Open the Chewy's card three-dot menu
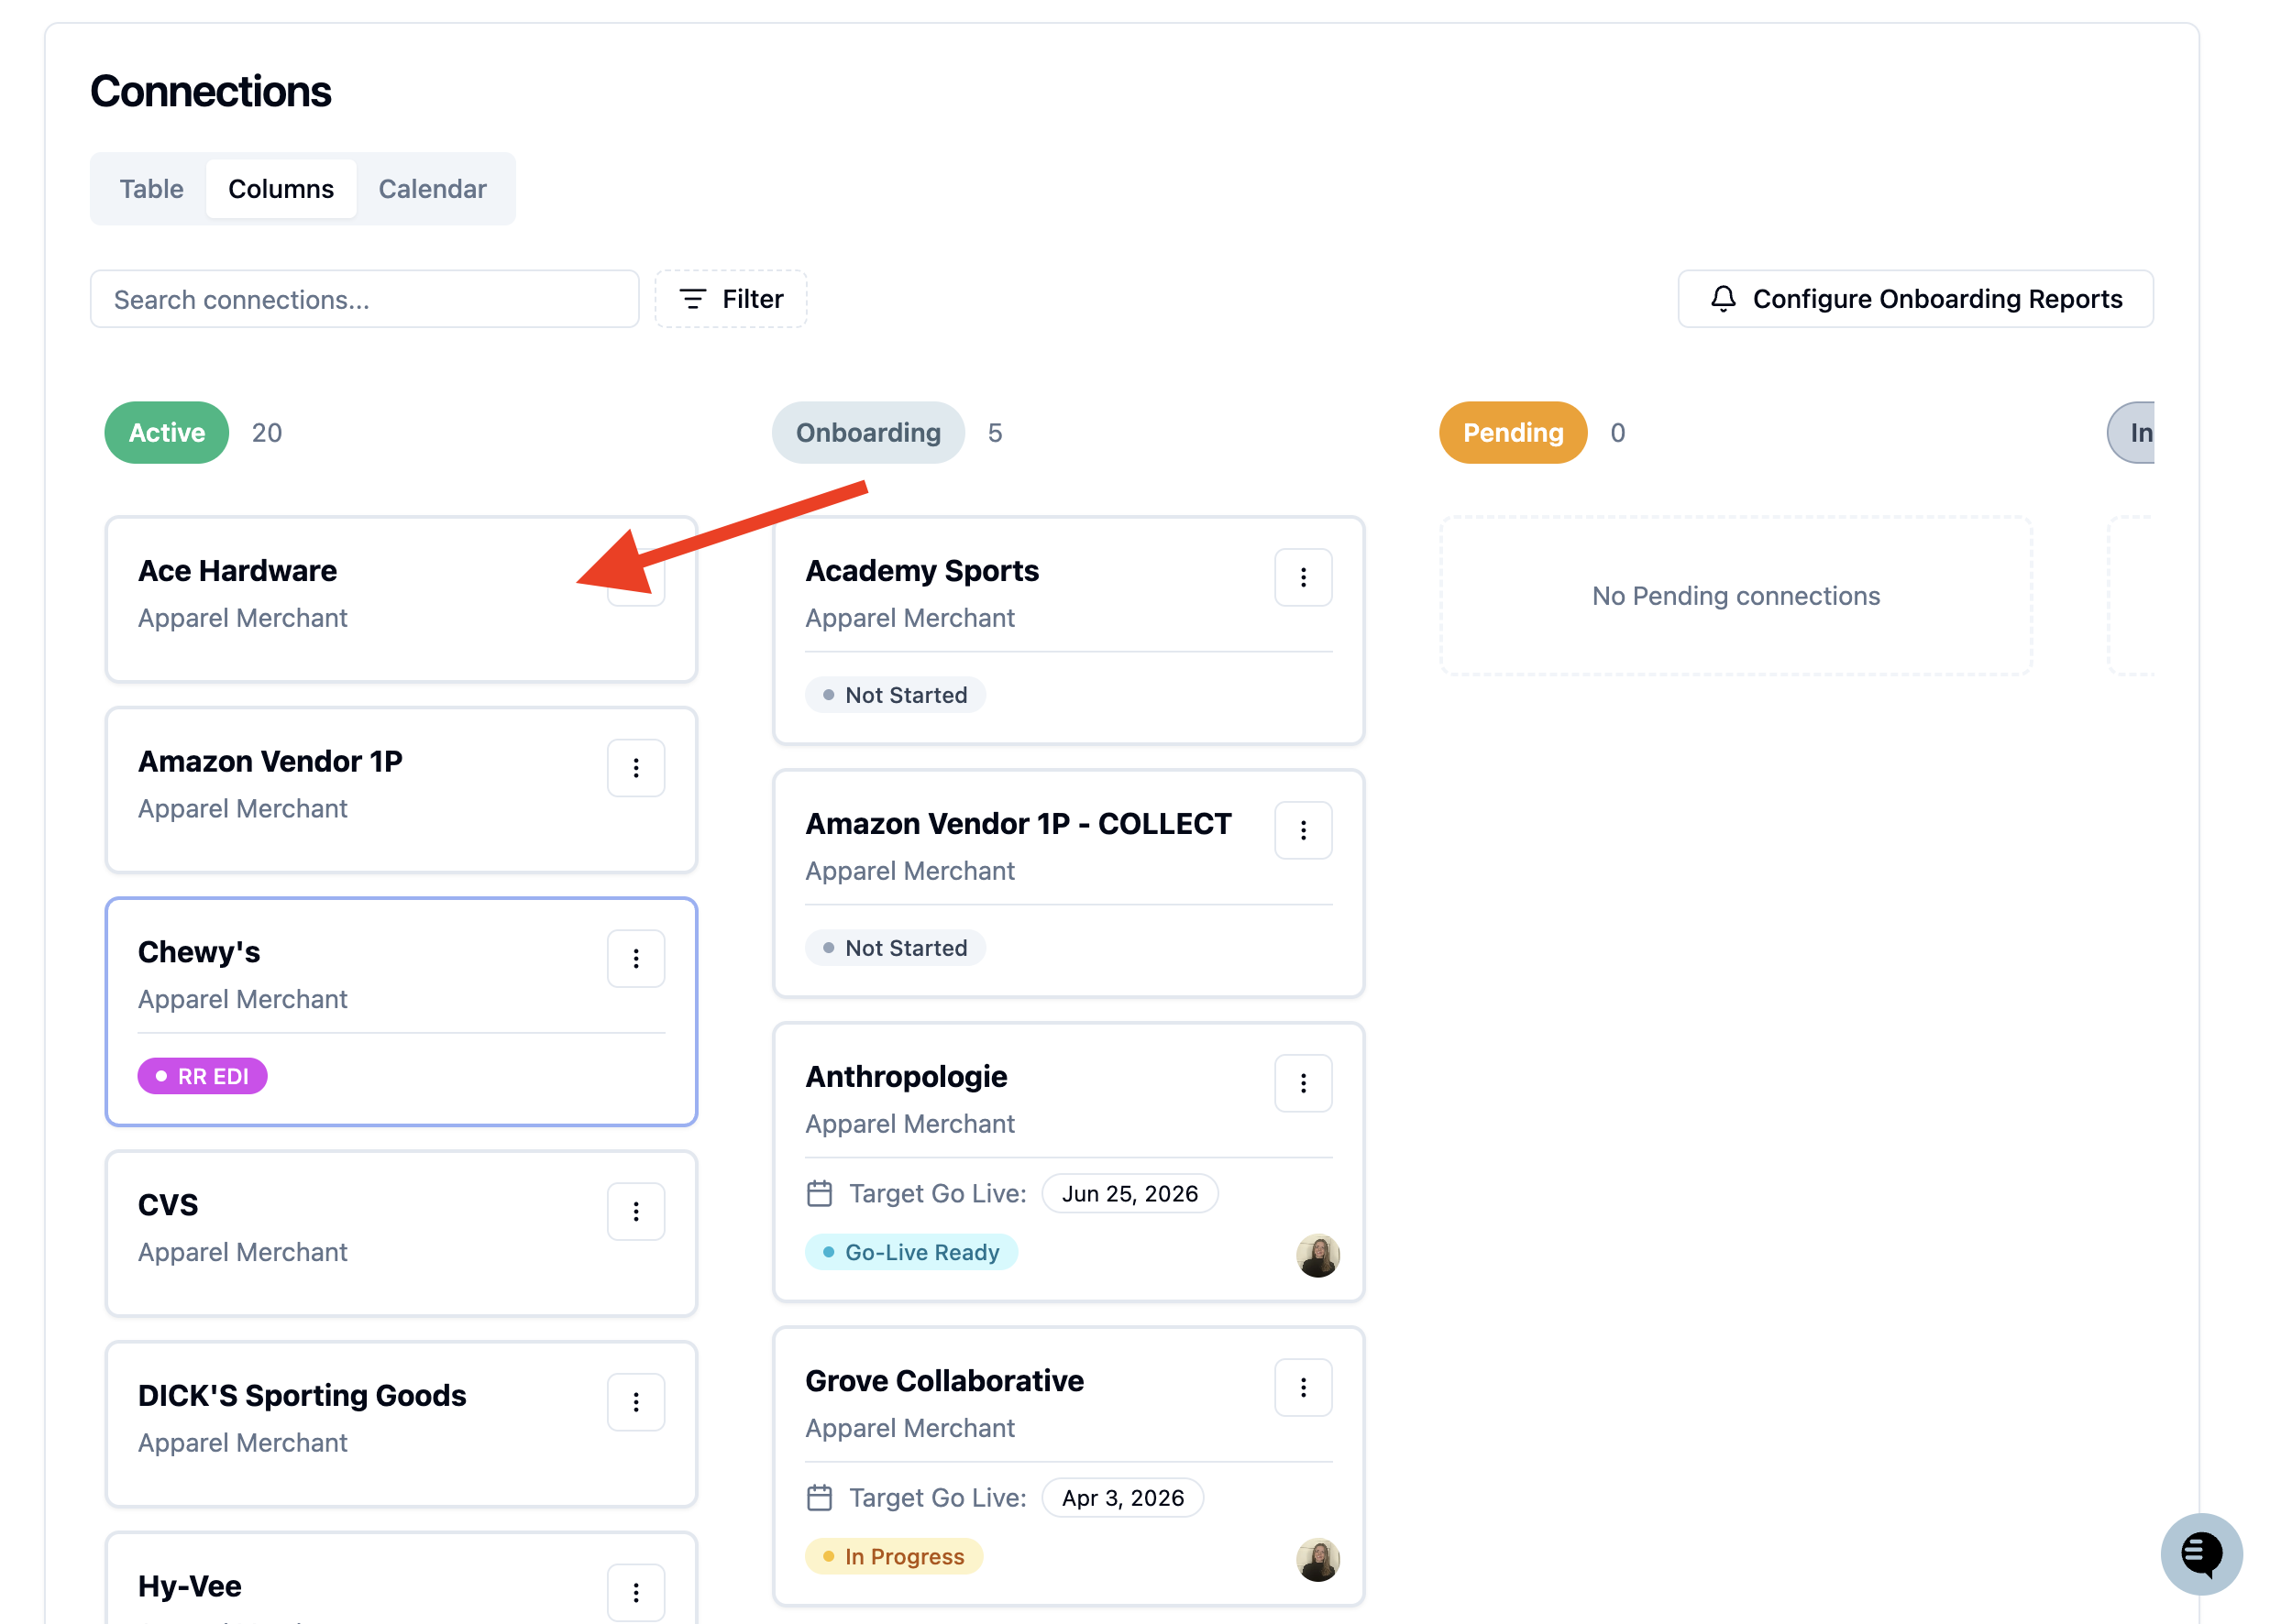This screenshot has width=2270, height=1624. [x=635, y=959]
